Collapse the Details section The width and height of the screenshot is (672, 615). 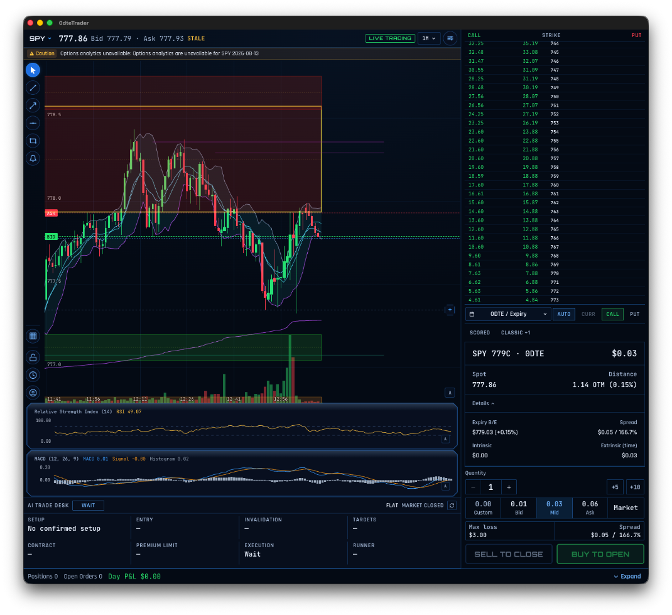(x=483, y=404)
